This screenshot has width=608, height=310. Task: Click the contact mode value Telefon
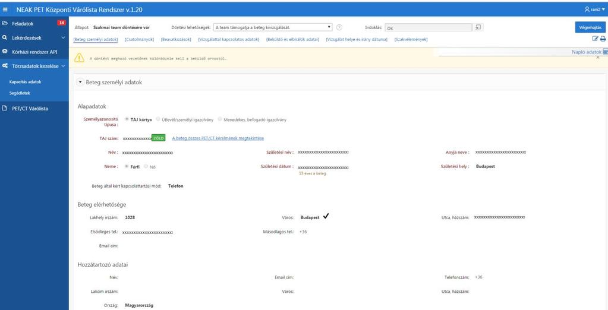(x=176, y=186)
